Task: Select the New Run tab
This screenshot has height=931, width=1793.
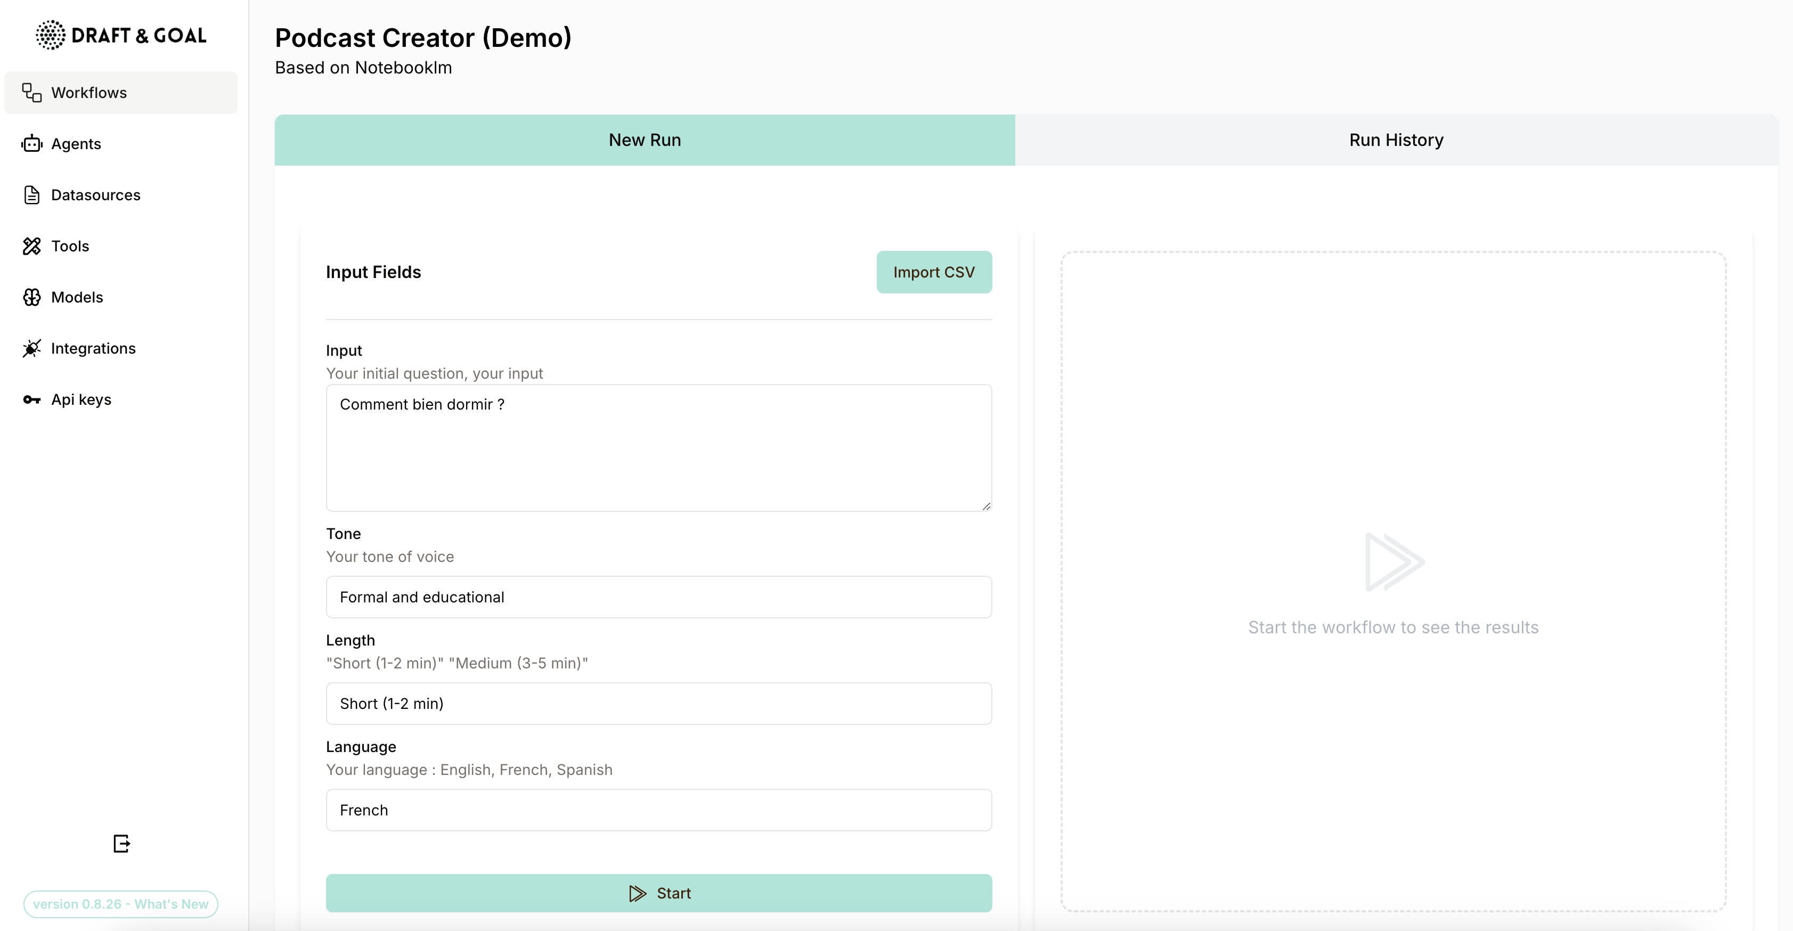Action: 645,140
